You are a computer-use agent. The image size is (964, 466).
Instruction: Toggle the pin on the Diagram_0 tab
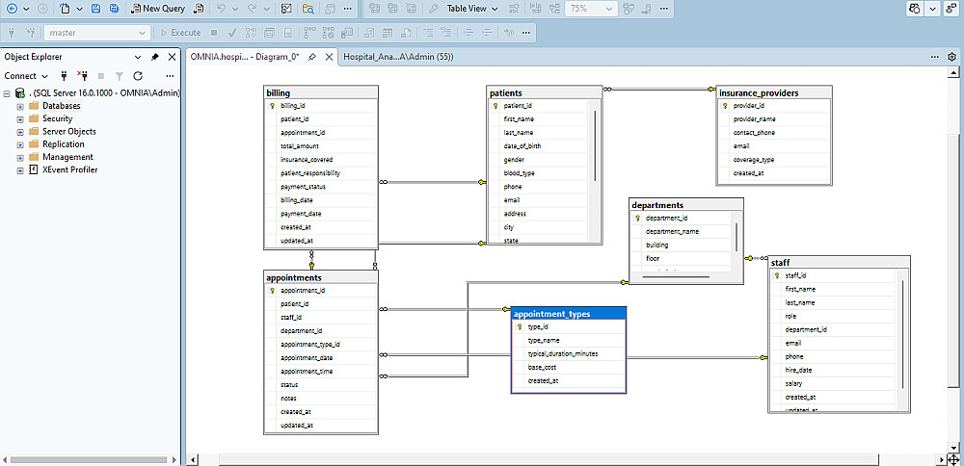tap(312, 57)
